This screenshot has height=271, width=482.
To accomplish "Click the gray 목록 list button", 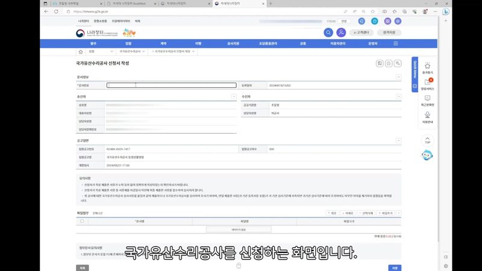I will [x=83, y=268].
